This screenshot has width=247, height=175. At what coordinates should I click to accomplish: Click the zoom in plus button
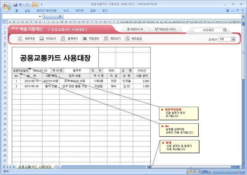(x=239, y=171)
